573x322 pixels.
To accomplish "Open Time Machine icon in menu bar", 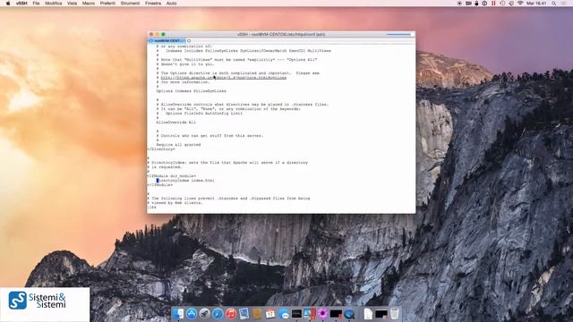I will click(502, 4).
